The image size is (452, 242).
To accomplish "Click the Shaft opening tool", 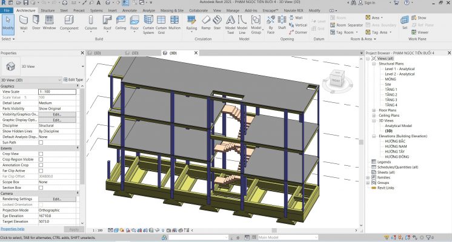I will pos(282,24).
